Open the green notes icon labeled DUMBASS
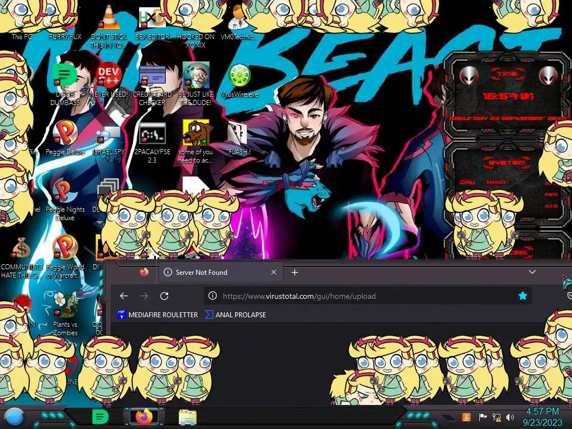 (65, 84)
